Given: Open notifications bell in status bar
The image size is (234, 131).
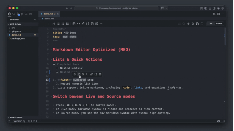Looking at the screenshot, I should pyautogui.click(x=223, y=121).
